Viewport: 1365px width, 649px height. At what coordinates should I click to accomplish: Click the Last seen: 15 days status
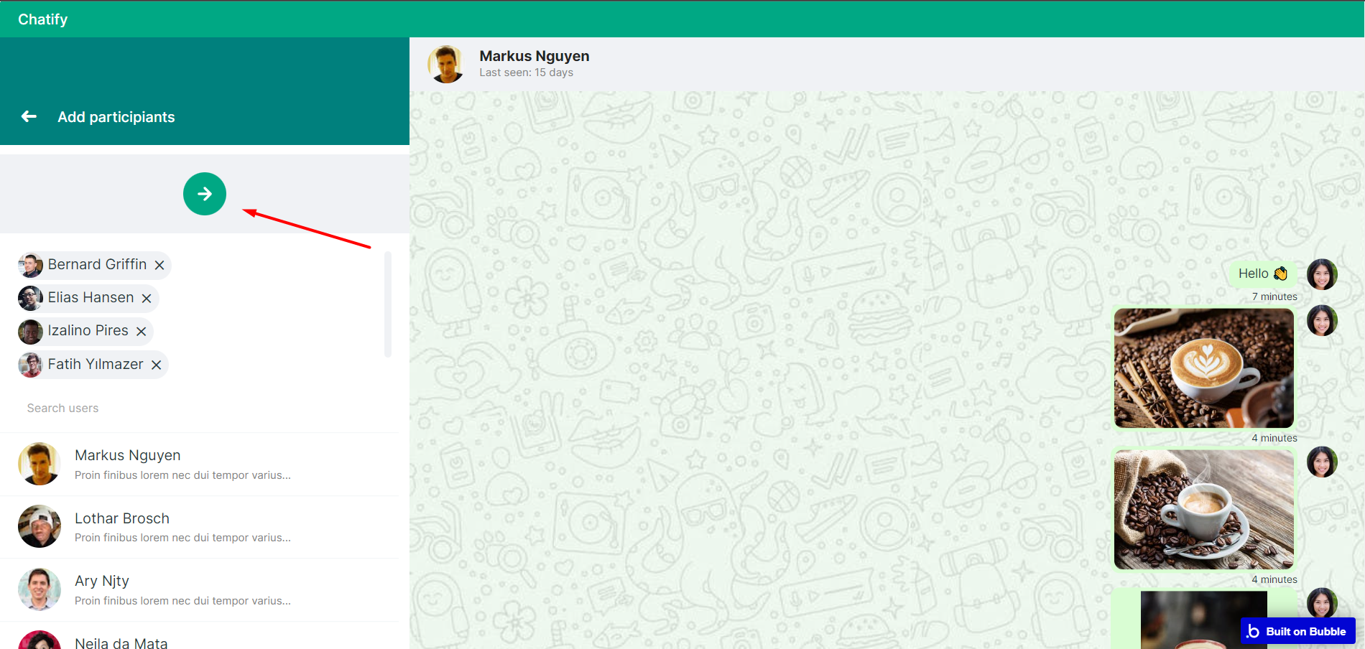[526, 73]
